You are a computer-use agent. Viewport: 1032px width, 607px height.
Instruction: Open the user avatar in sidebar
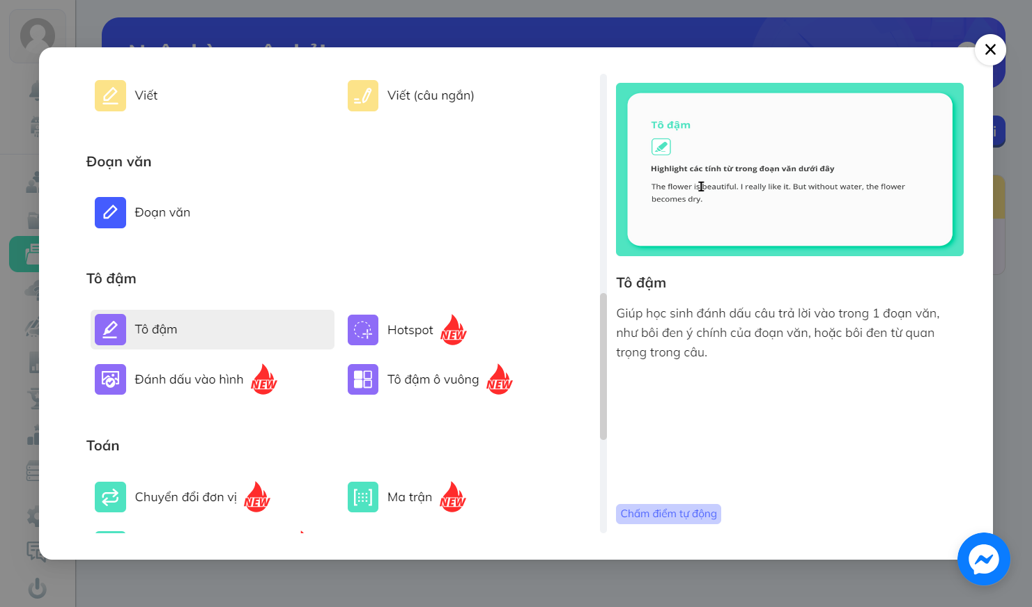pyautogui.click(x=38, y=36)
